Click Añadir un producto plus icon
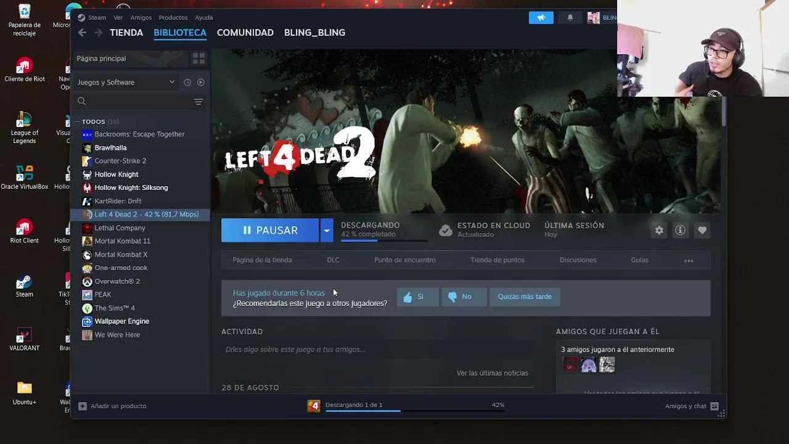 83,406
